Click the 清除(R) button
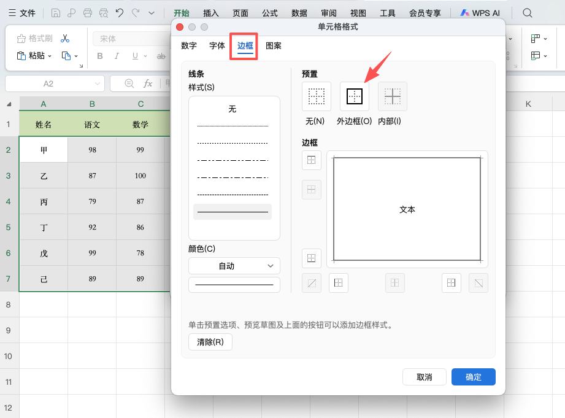 tap(210, 342)
